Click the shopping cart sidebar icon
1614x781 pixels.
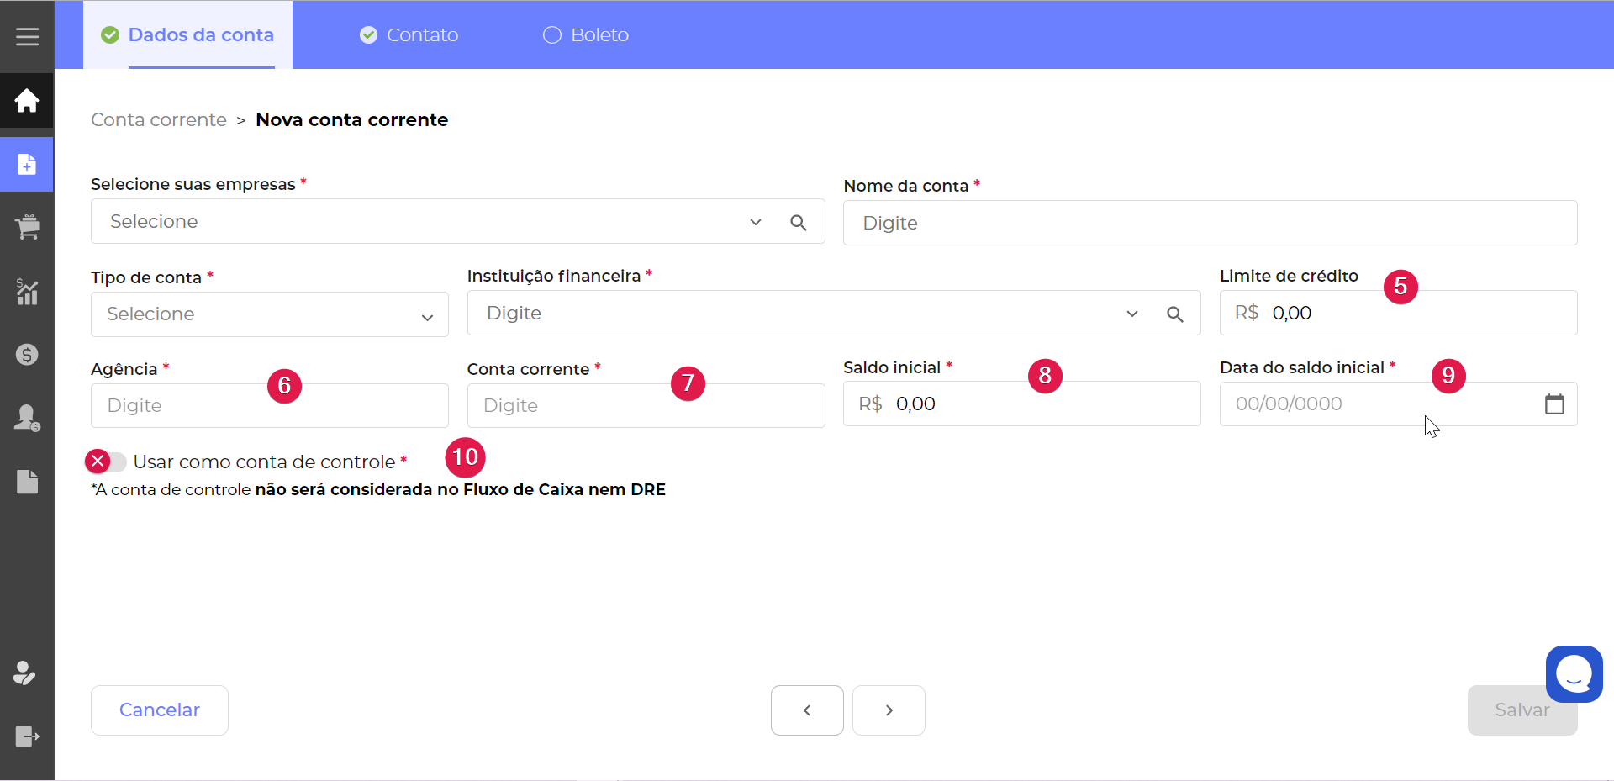pos(27,227)
